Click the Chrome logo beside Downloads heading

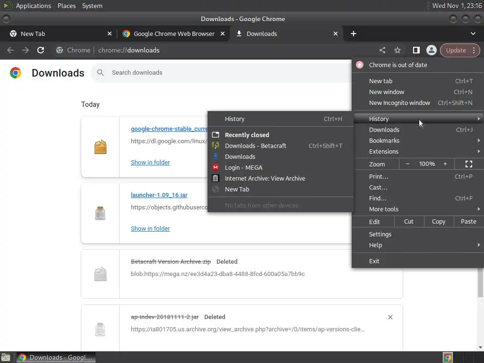16,73
